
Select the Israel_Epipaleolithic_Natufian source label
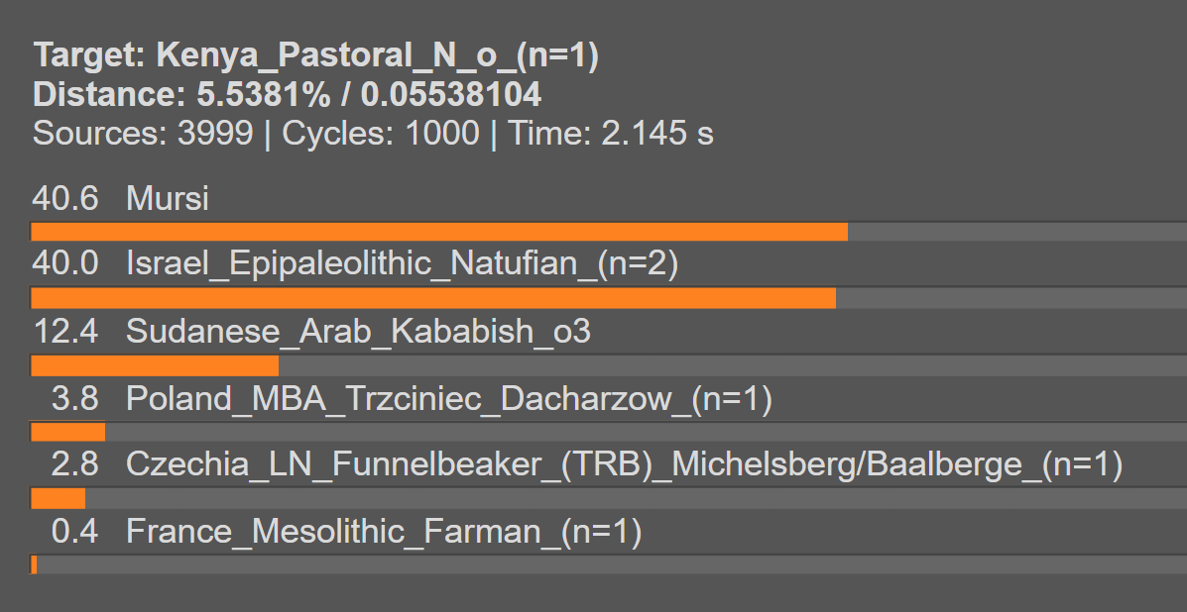pos(402,264)
